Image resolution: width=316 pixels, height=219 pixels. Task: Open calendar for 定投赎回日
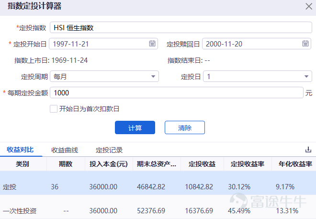(305, 43)
